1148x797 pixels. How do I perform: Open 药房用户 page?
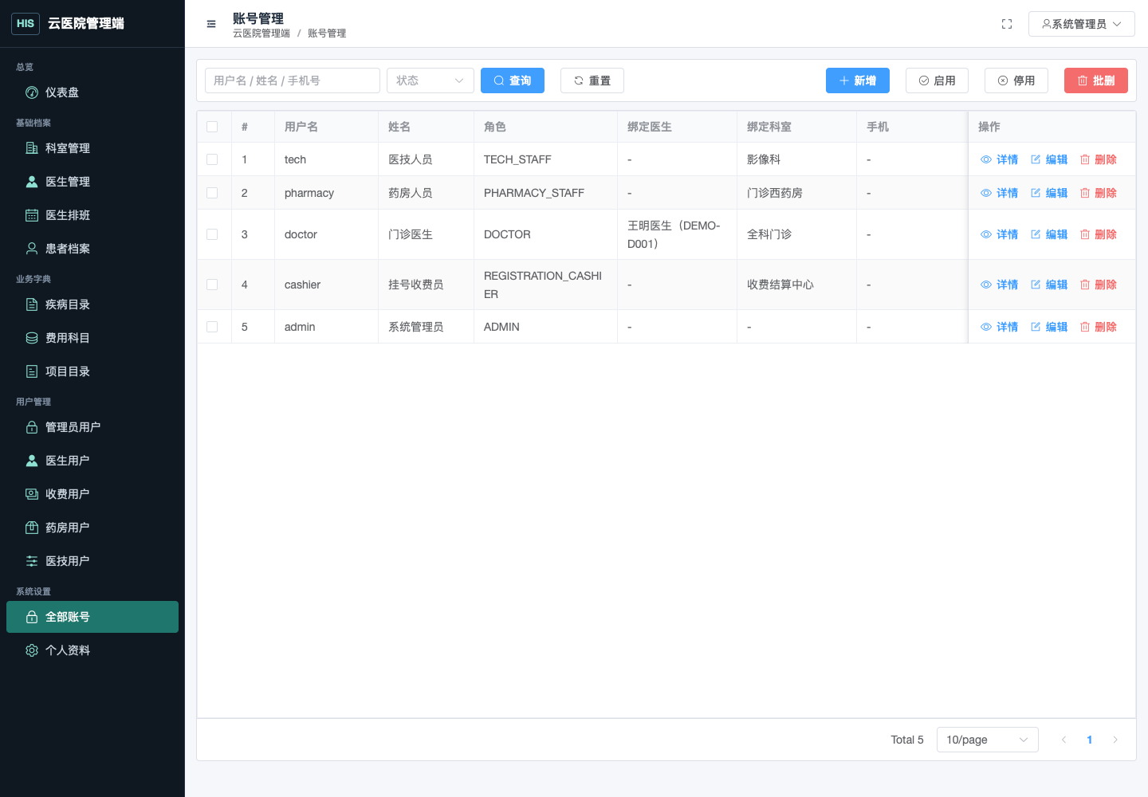pos(92,528)
